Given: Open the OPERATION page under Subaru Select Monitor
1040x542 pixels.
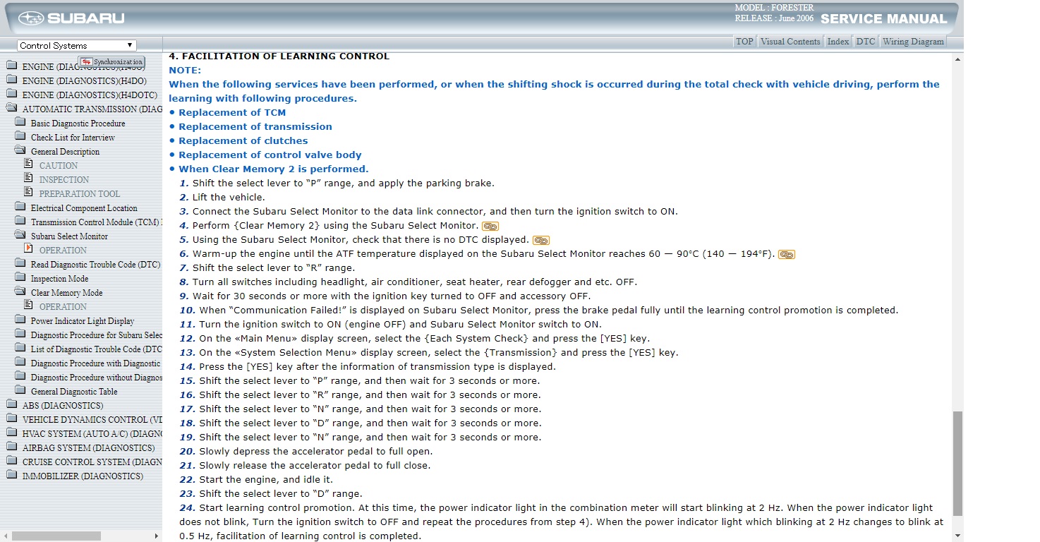Looking at the screenshot, I should [63, 251].
